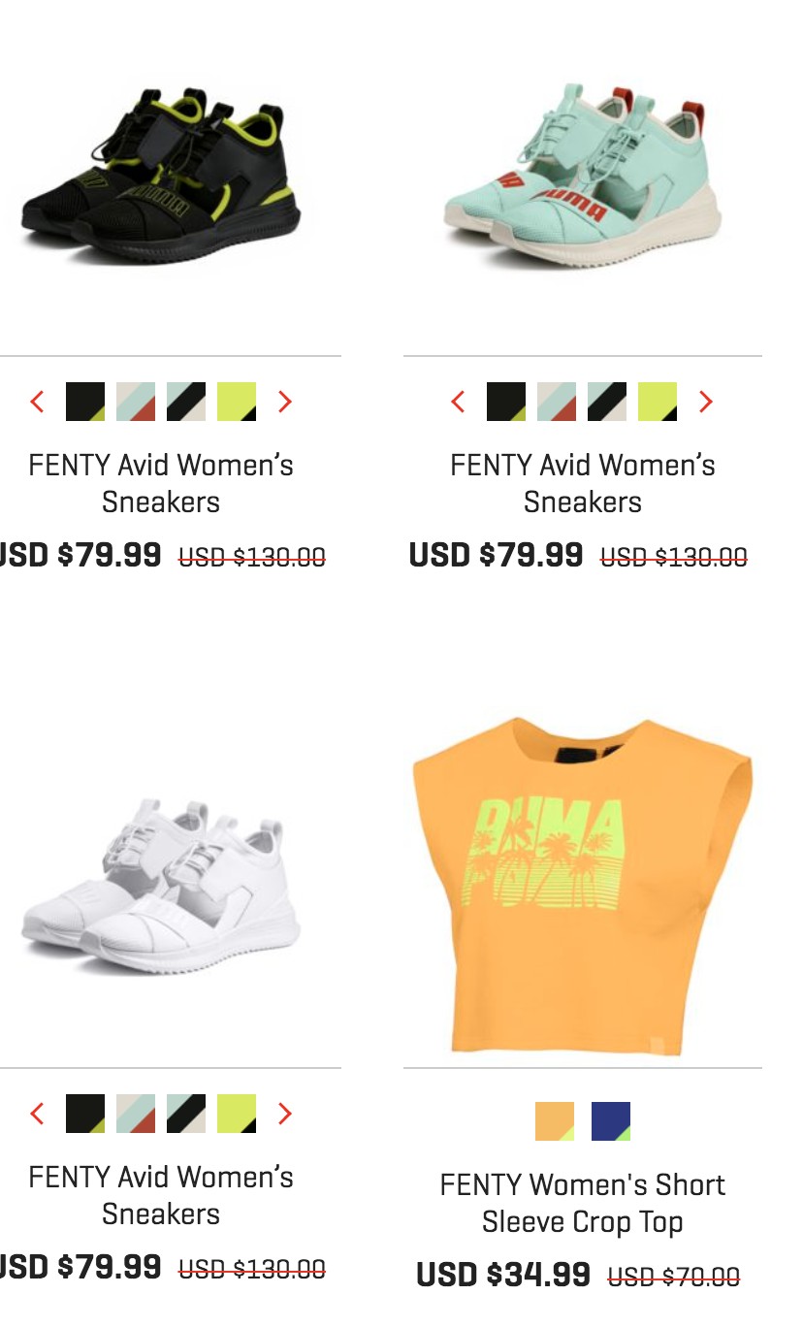This screenshot has height=1327, width=803.
Task: Select black swatch under black sneakers
Action: [85, 402]
